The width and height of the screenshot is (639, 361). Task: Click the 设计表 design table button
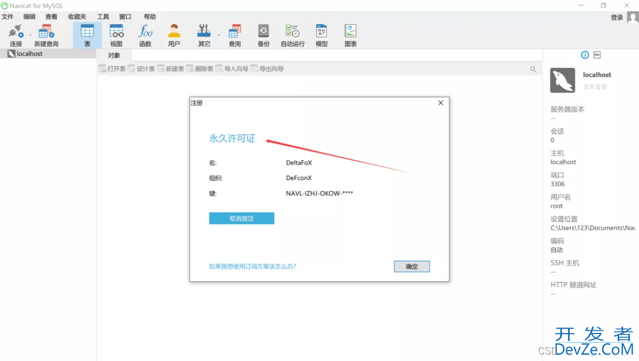coord(141,69)
